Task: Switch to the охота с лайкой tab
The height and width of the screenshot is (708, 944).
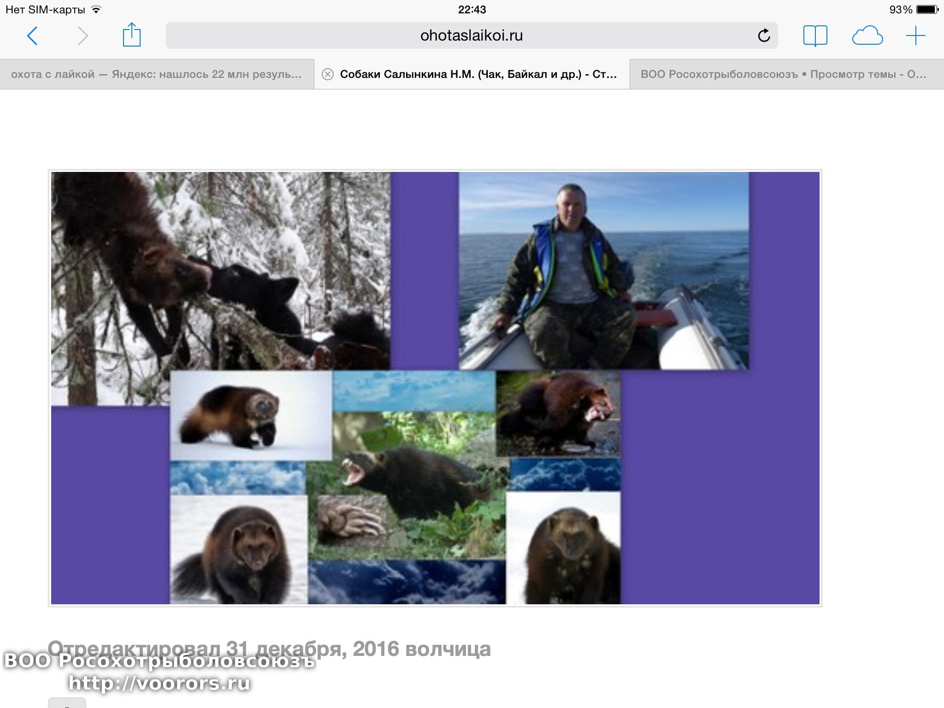Action: tap(156, 74)
